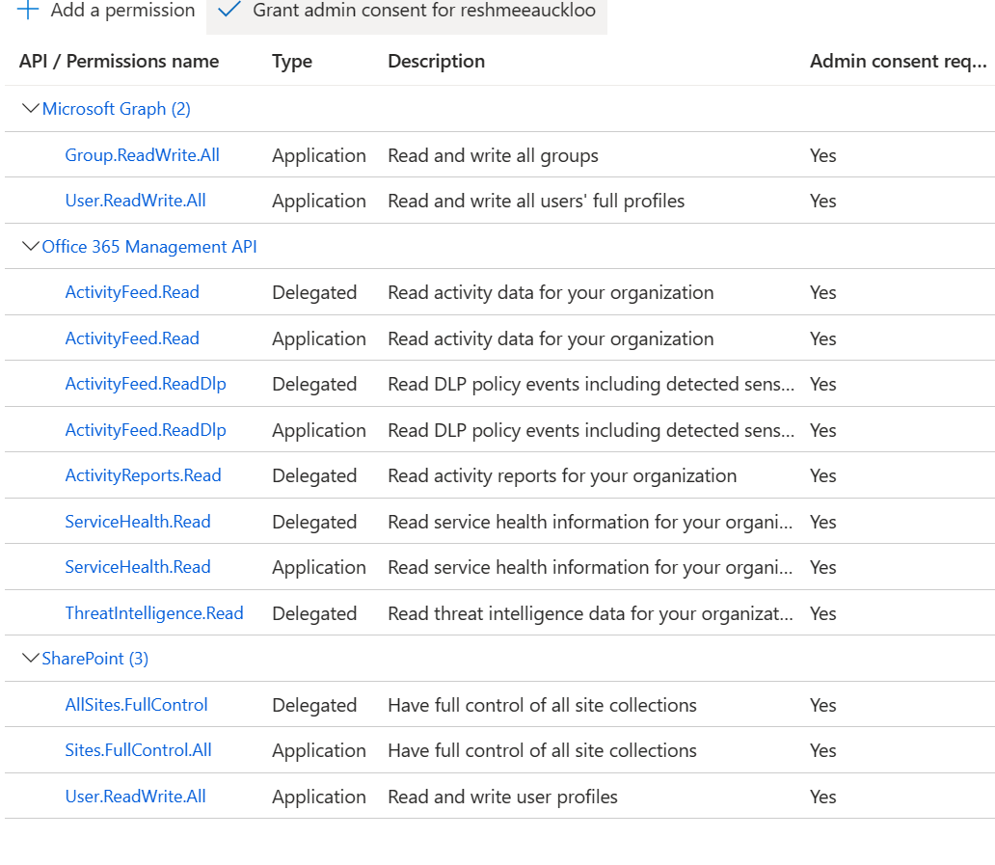Screen dimensions: 995x865
Task: Open the Application ServiceHealth.Read permission
Action: [138, 567]
